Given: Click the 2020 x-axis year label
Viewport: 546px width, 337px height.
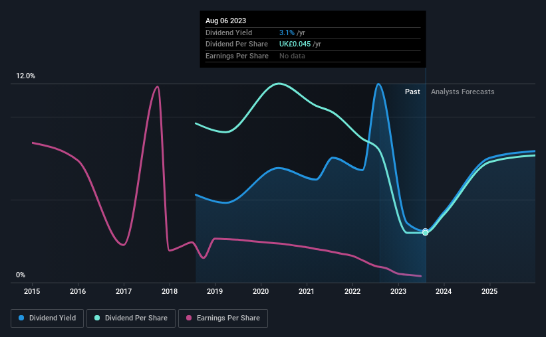Looking at the screenshot, I should (x=261, y=291).
